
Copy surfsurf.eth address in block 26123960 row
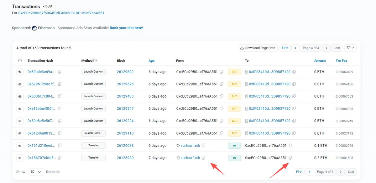pos(204,158)
